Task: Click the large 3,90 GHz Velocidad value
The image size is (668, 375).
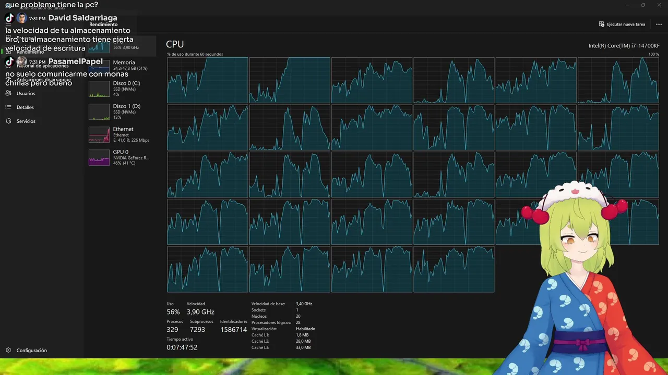Action: click(x=200, y=312)
